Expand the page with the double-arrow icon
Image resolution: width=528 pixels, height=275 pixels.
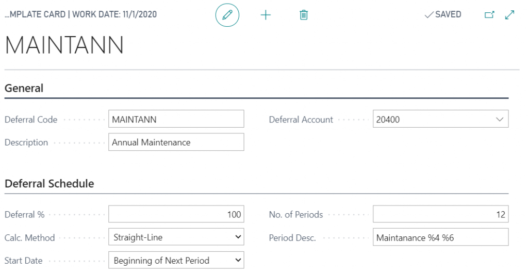tap(510, 15)
